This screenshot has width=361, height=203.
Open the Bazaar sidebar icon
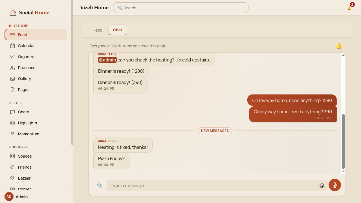[x=12, y=178]
